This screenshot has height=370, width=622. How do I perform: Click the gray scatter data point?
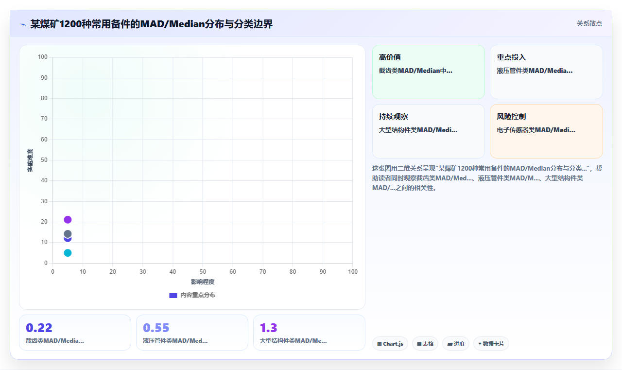point(68,234)
